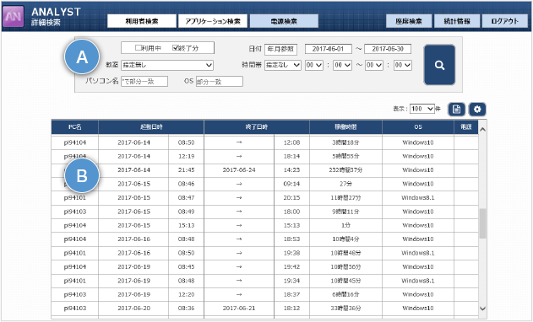The image size is (533, 322).
Task: Select 33時間36分 uptime cell
Action: point(345,309)
